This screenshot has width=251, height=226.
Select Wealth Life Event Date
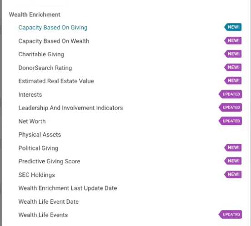[49, 201]
